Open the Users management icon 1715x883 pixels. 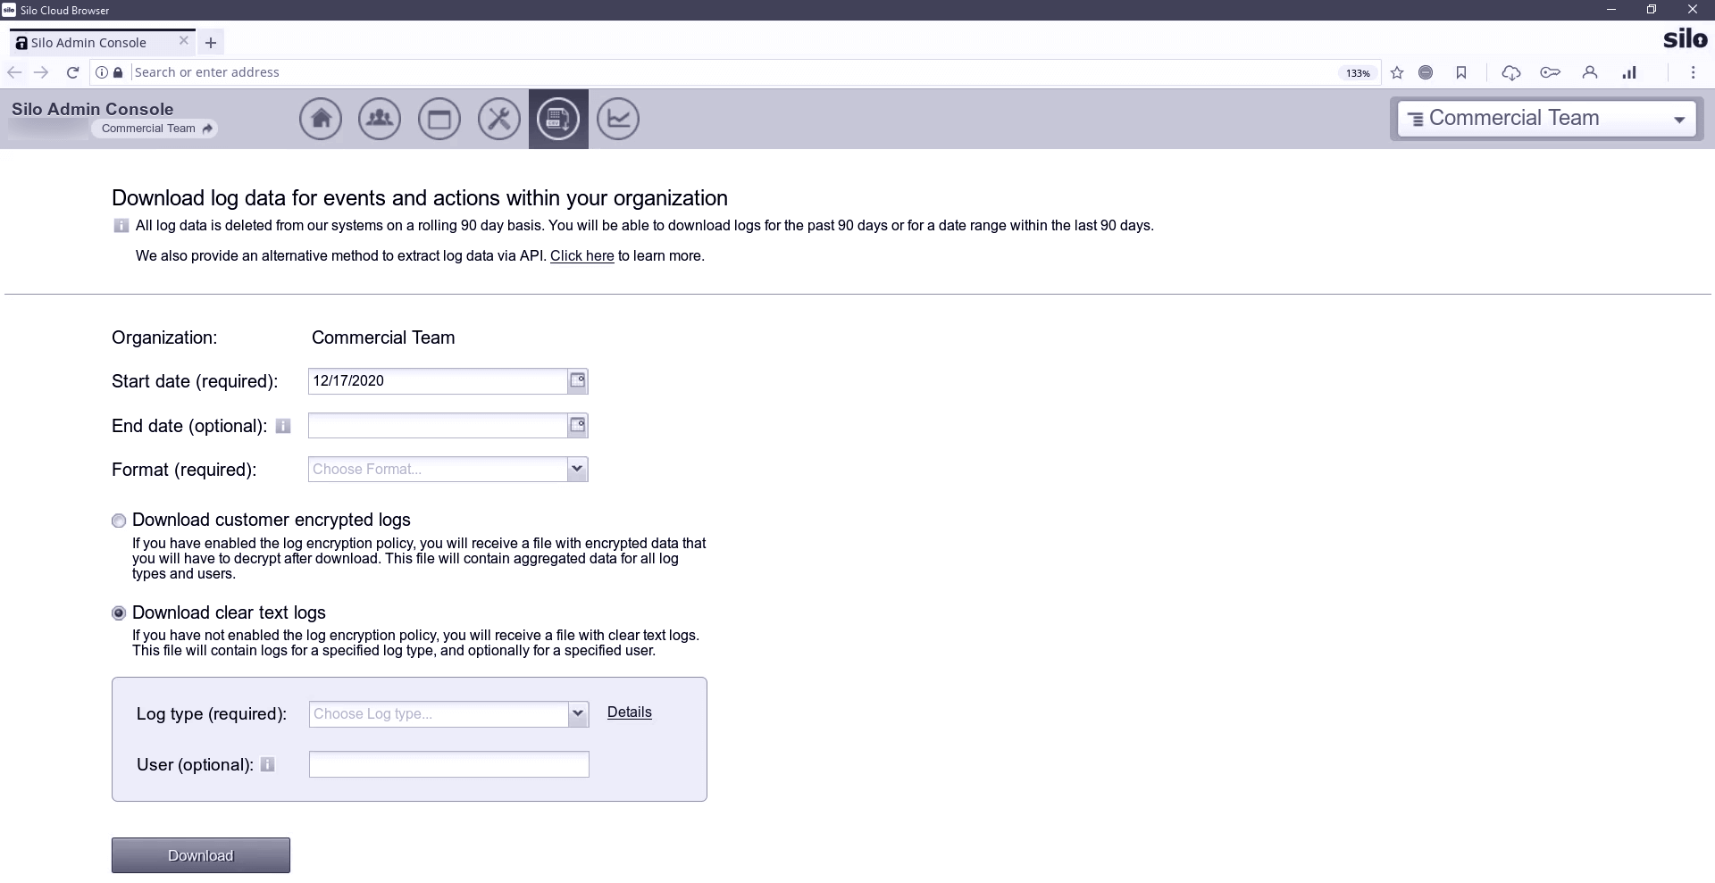point(380,119)
